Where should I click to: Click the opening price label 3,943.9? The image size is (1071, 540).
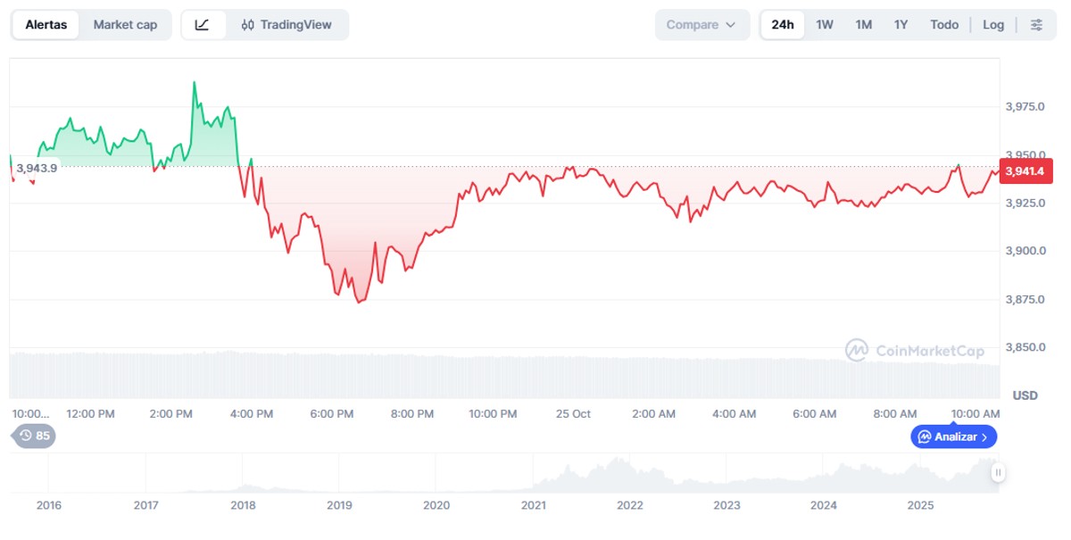pyautogui.click(x=37, y=168)
